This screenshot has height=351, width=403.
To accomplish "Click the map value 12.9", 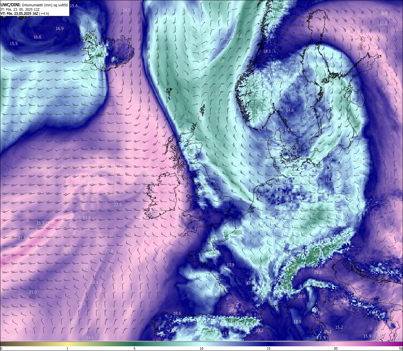I will point(297,322).
